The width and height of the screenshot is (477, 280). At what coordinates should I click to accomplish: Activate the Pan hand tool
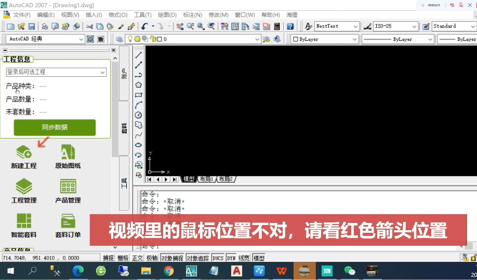(180, 26)
